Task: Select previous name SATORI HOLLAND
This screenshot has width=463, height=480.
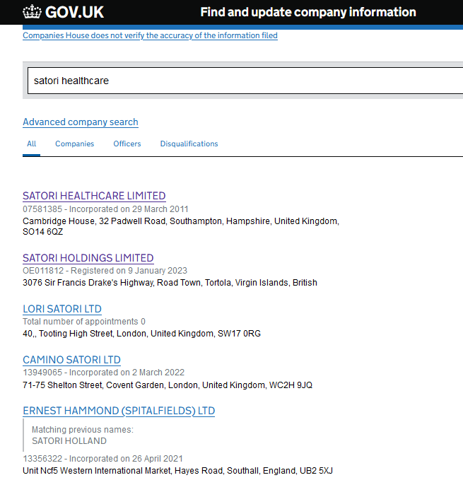Action: tap(69, 441)
